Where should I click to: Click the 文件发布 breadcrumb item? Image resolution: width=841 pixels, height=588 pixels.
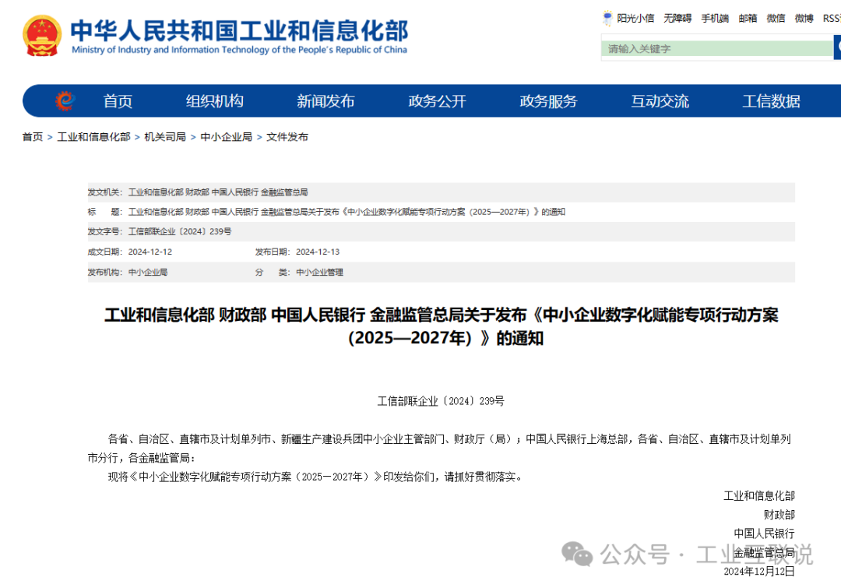287,136
